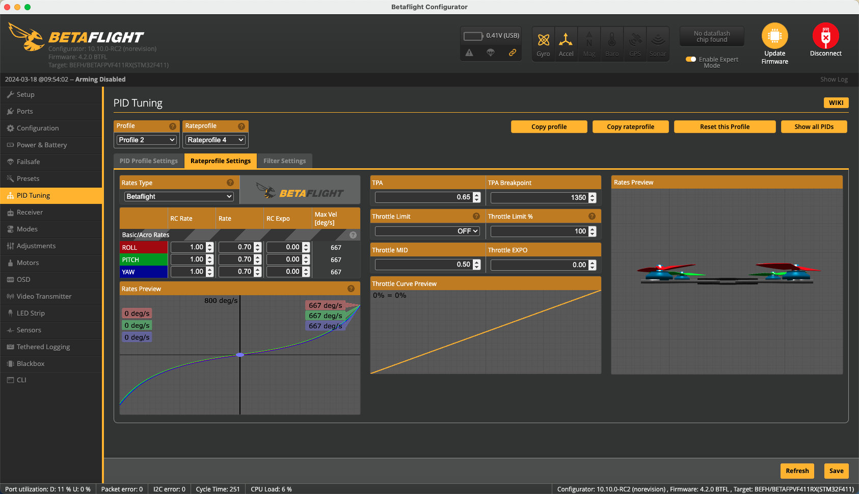Viewport: 859px width, 494px height.
Task: Open Power & Battery page
Action: (x=51, y=145)
